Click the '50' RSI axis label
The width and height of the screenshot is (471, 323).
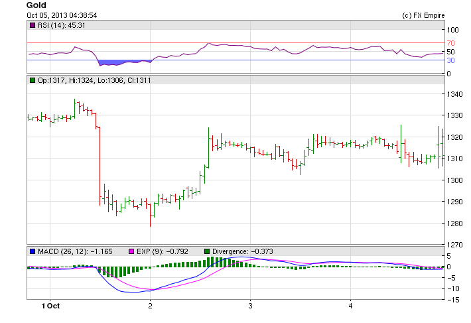450,52
